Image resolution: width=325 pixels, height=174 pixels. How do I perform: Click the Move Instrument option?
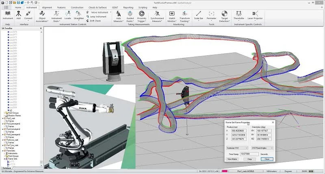(97, 12)
